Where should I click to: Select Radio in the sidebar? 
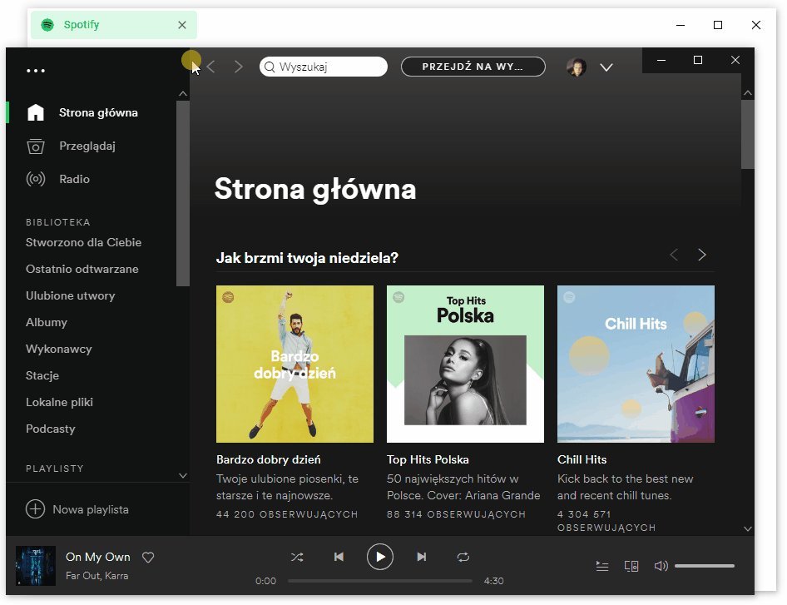pos(74,179)
